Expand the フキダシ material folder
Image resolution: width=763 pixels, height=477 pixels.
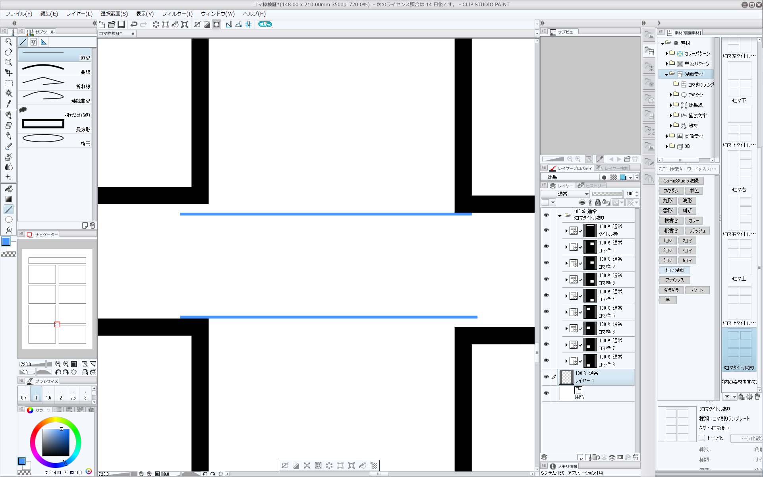(x=671, y=95)
